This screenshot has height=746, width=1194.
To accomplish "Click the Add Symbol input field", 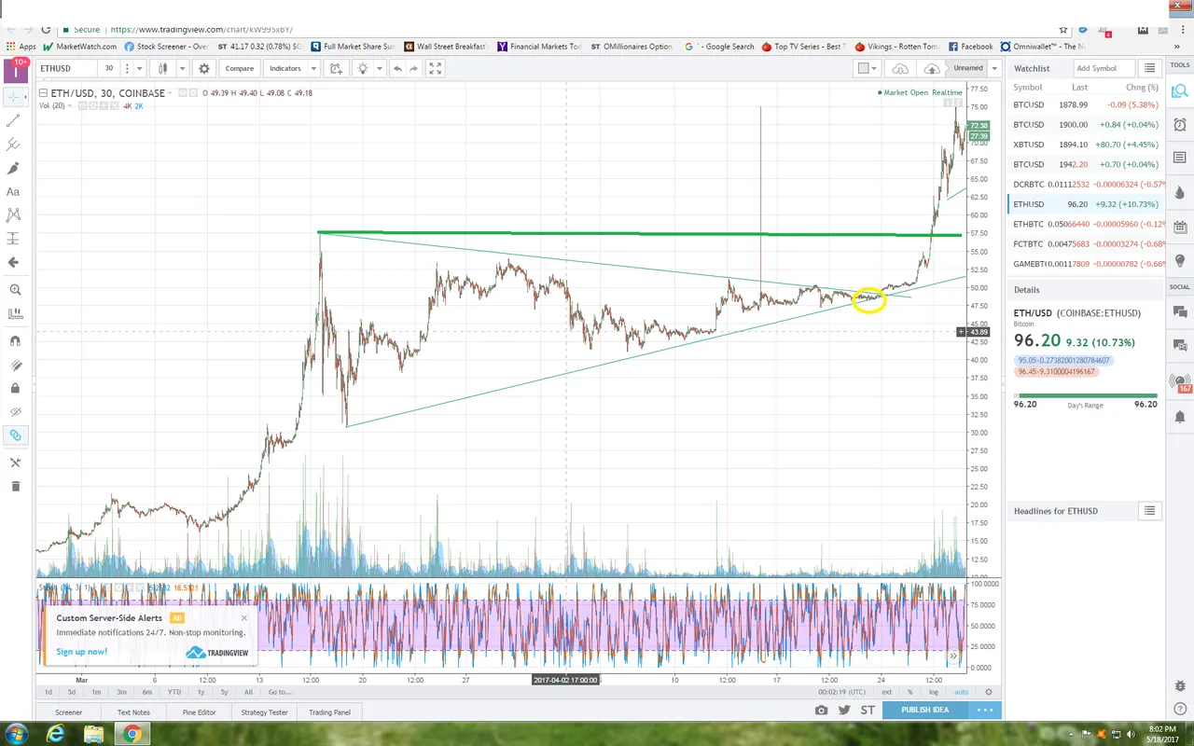I will (1103, 68).
